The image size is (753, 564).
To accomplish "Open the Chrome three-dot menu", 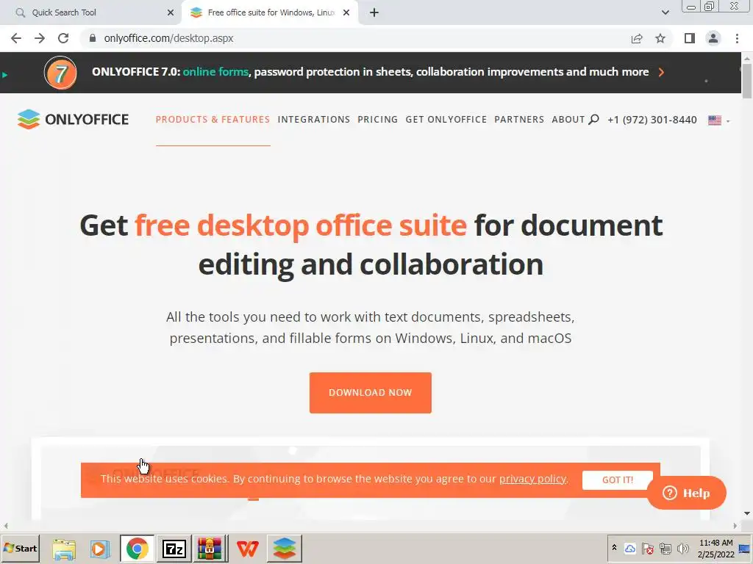I will [x=737, y=38].
